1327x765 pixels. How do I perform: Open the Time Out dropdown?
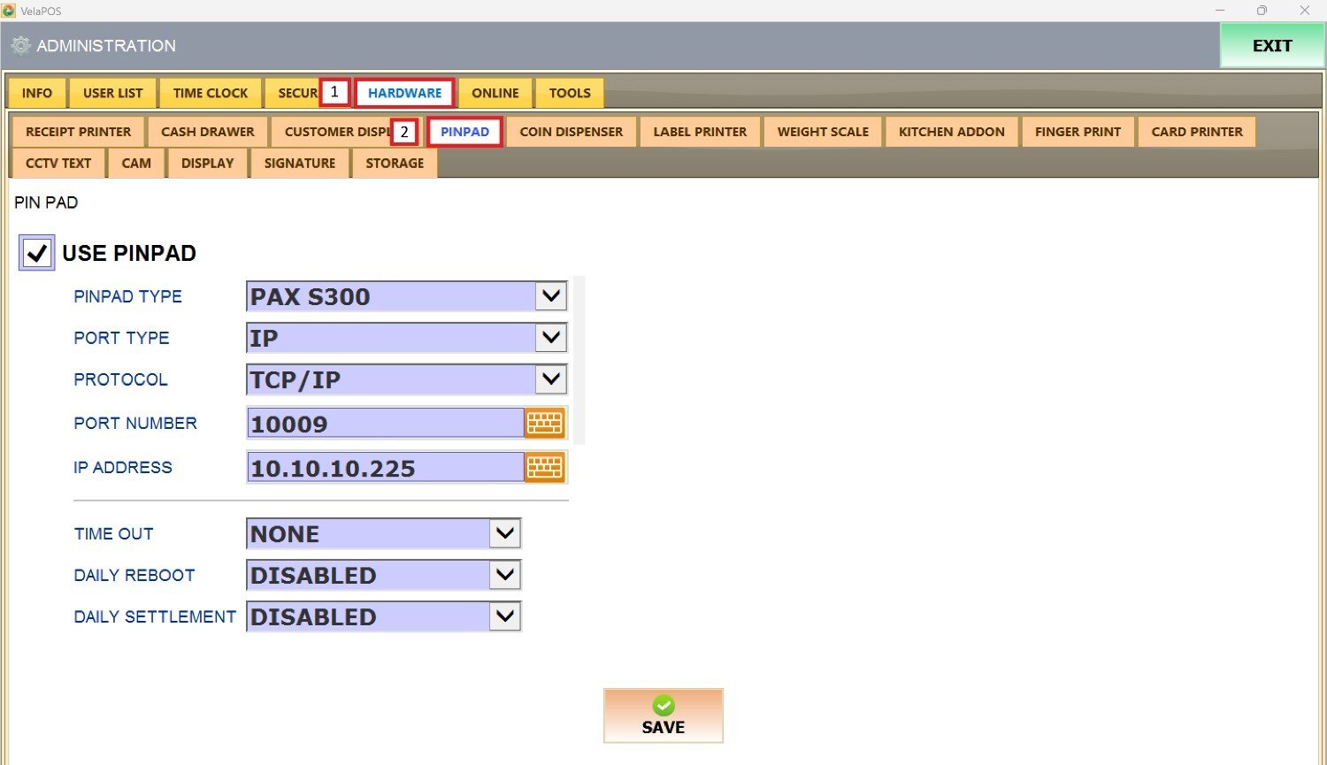[x=505, y=534]
